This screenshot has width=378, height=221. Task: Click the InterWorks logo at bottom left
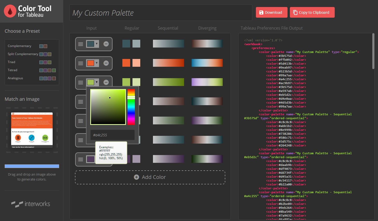coord(31,204)
